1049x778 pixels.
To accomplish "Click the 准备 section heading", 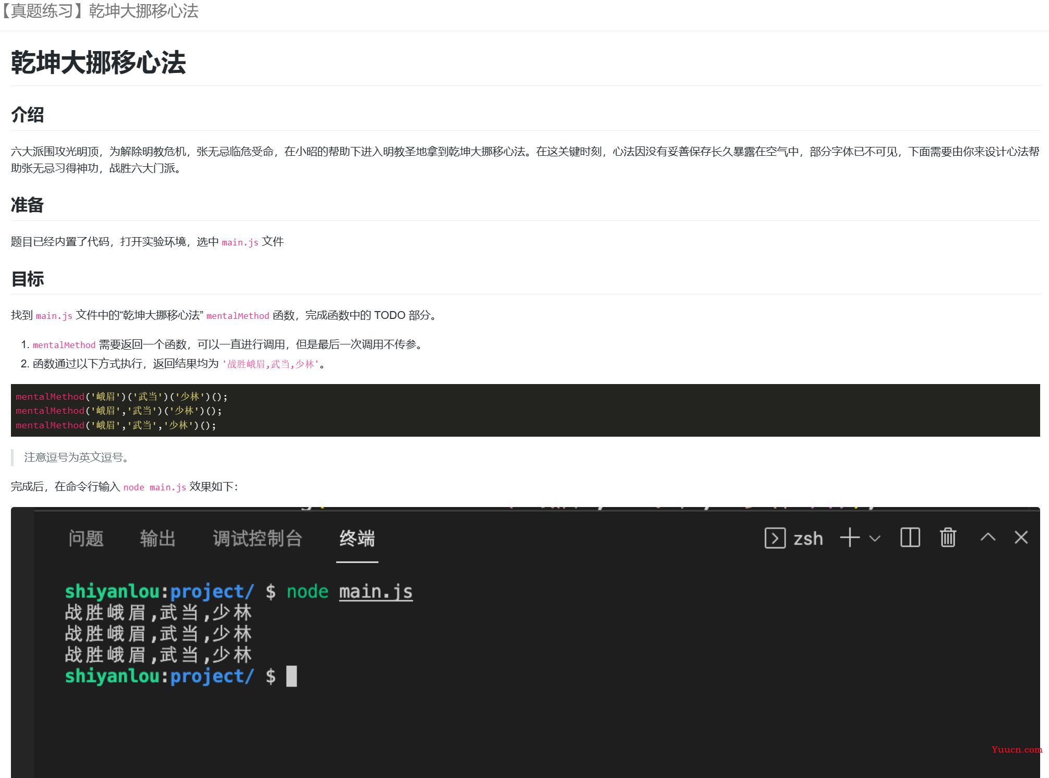I will pyautogui.click(x=28, y=205).
